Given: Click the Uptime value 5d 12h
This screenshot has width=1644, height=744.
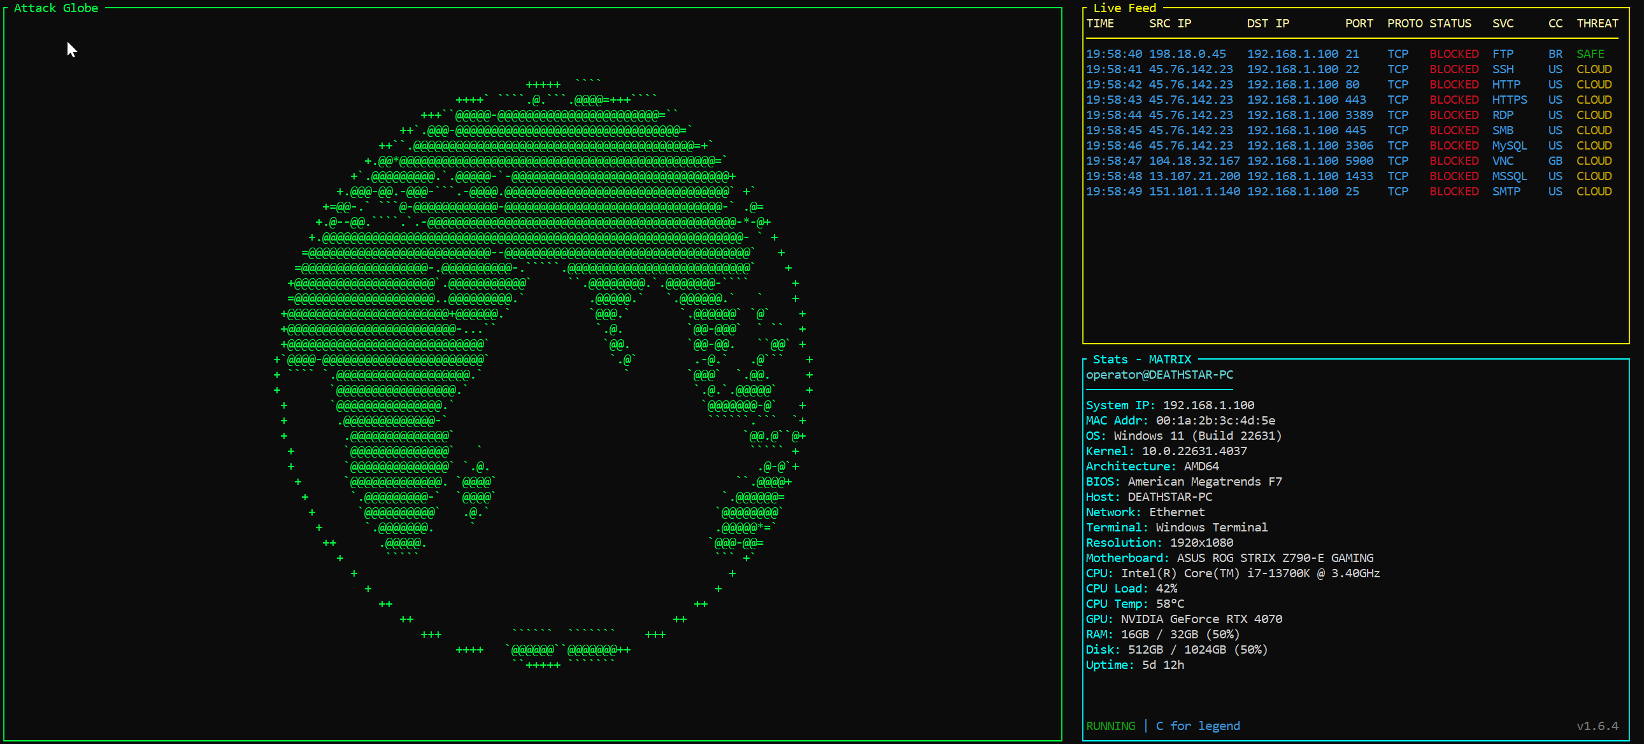Looking at the screenshot, I should [1164, 666].
